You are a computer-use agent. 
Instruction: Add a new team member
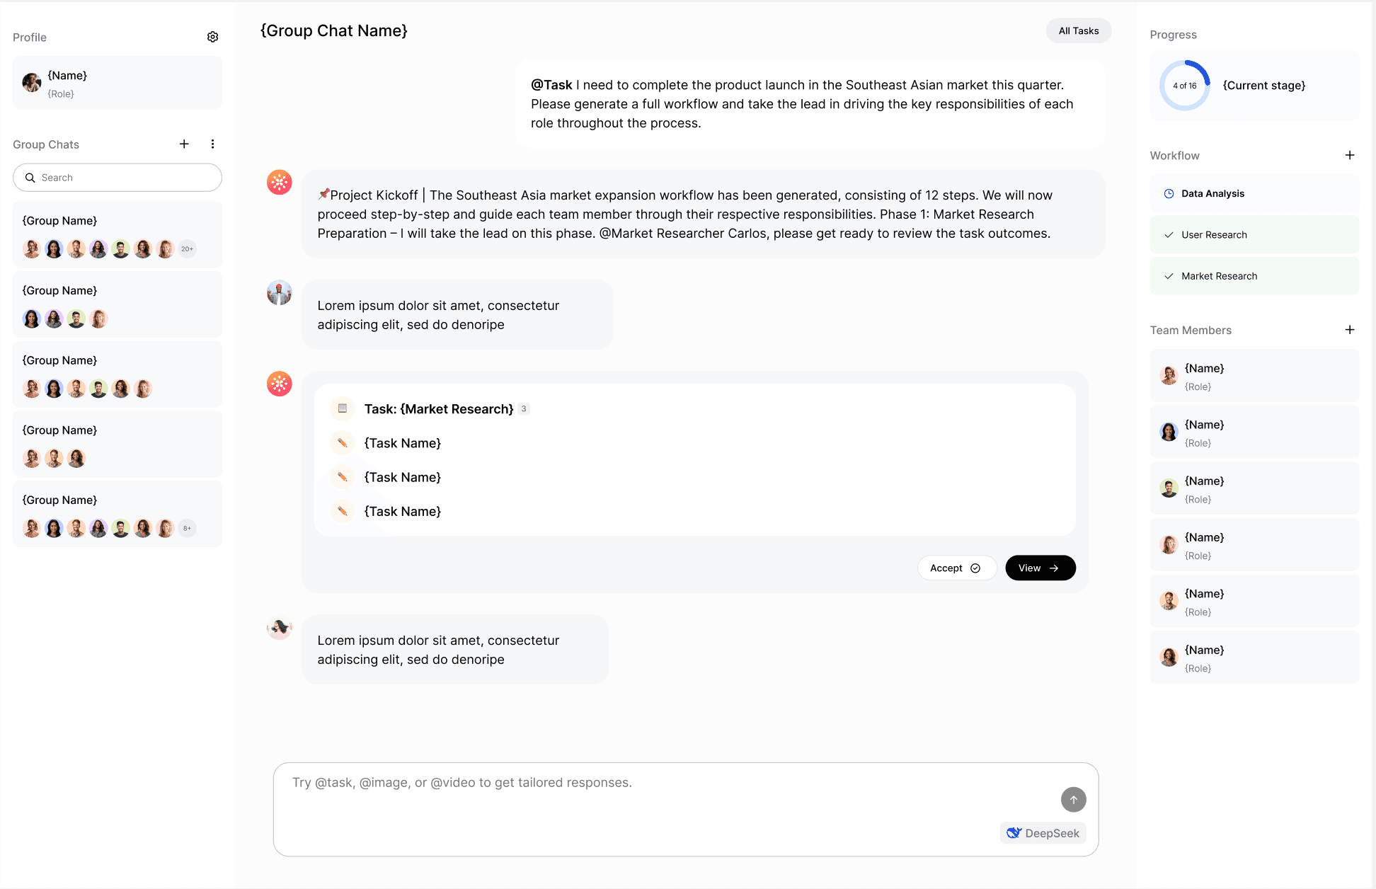pos(1349,330)
